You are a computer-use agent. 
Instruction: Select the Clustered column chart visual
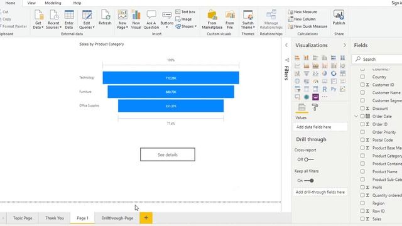(324, 58)
